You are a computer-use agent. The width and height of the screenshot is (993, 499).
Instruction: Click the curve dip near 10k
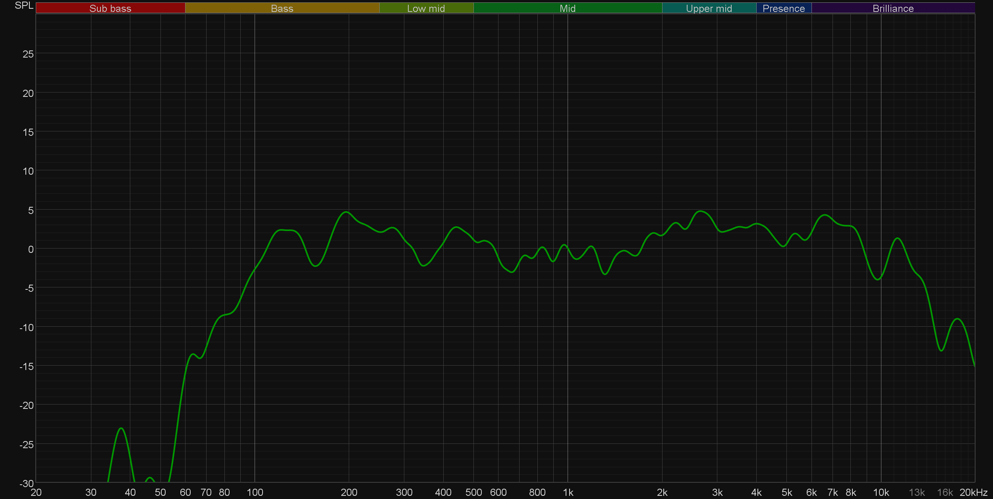(x=877, y=279)
